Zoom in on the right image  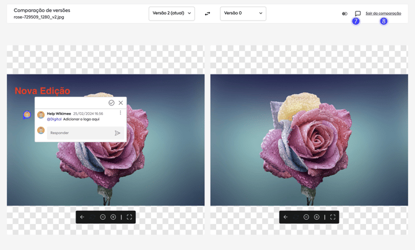[x=317, y=217]
